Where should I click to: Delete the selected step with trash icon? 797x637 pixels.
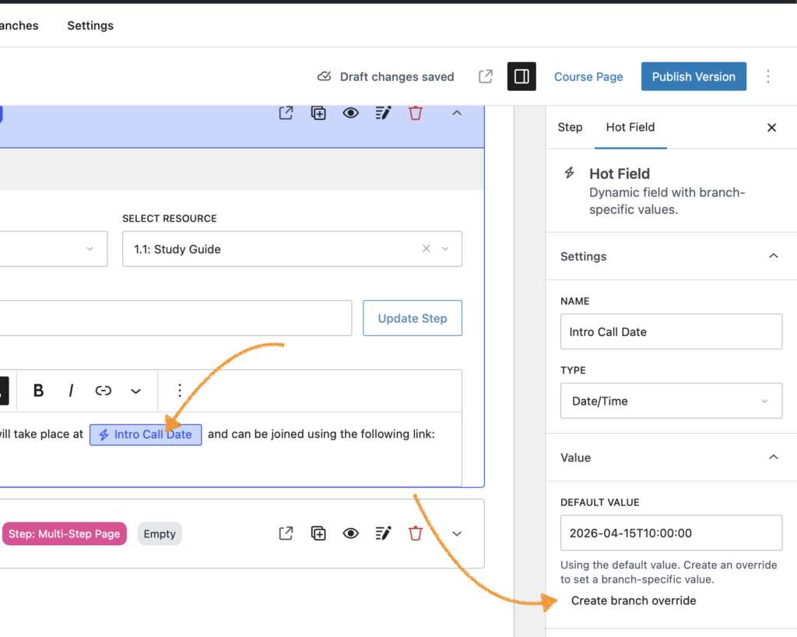416,113
